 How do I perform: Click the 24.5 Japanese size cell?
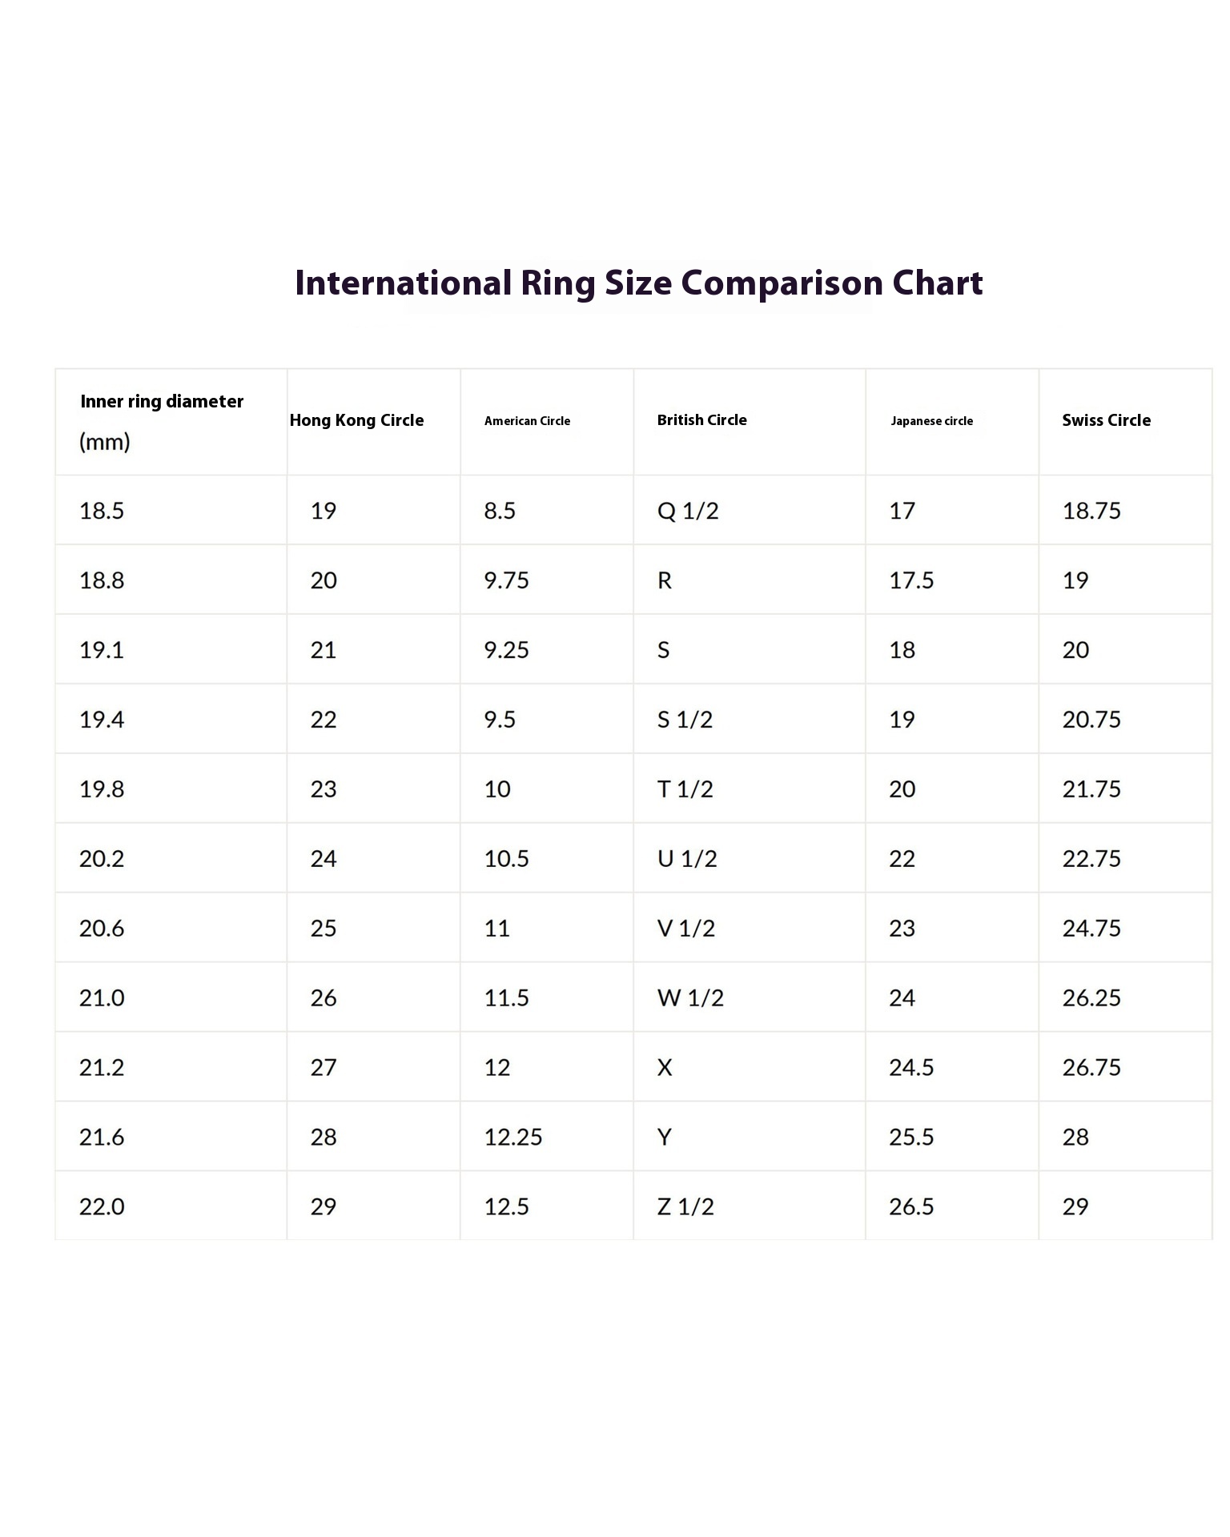(952, 1067)
